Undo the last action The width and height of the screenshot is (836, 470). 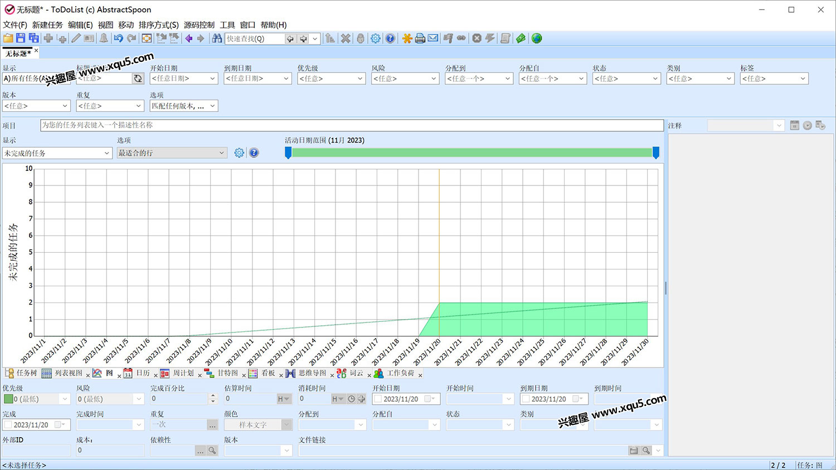(x=118, y=38)
